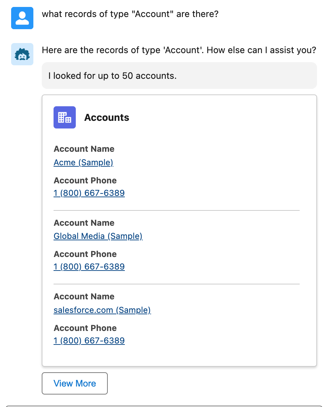Click Account Name label above salesforce.com (Sample)
The image size is (324, 407).
pyautogui.click(x=84, y=297)
